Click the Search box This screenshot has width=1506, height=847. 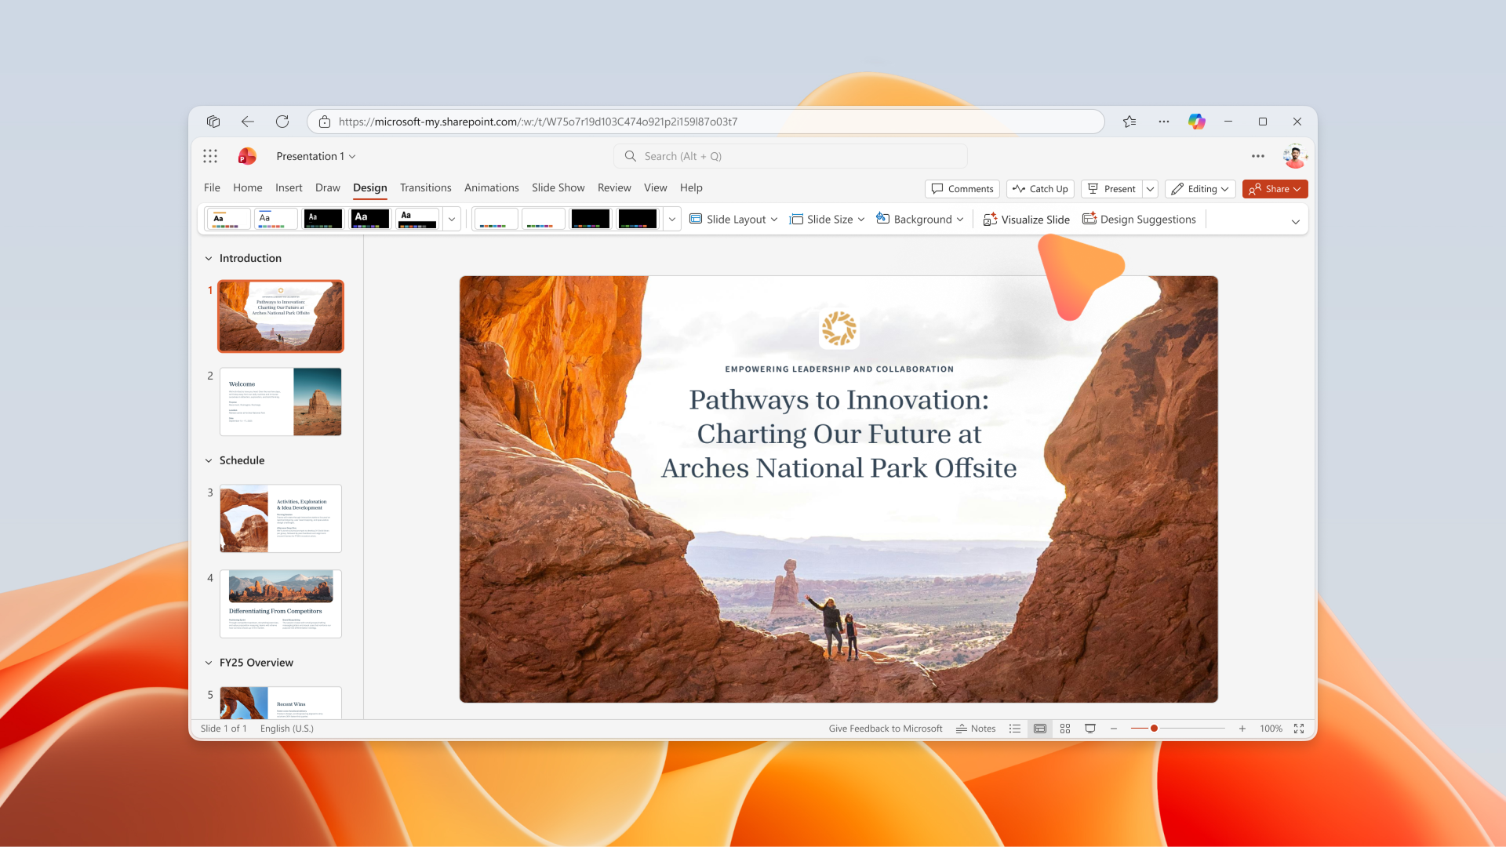(791, 156)
